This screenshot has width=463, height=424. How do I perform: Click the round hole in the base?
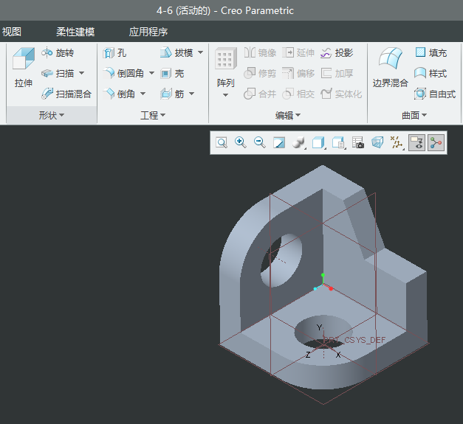[323, 333]
